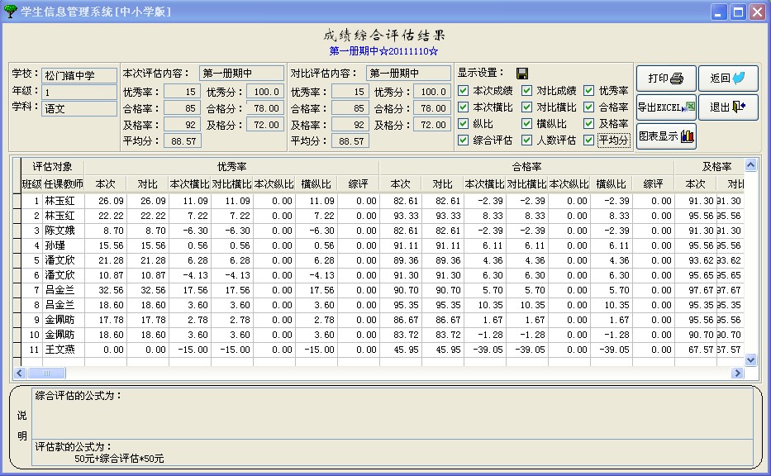
Task: Uncheck the 优秀率 display checkbox
Action: [588, 90]
